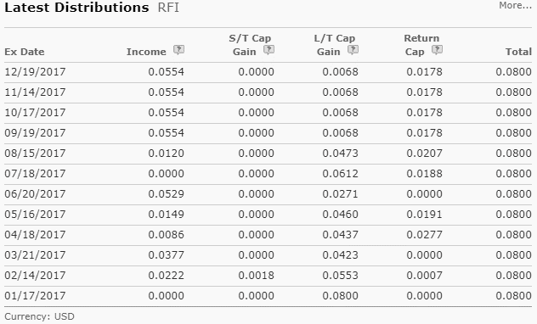Screen dimensions: 537x324
Task: Click the 08/15/2017 ex date cell
Action: point(35,154)
